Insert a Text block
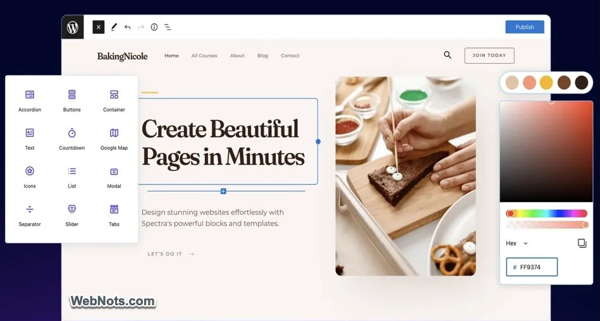Image resolution: width=600 pixels, height=321 pixels. pos(30,139)
